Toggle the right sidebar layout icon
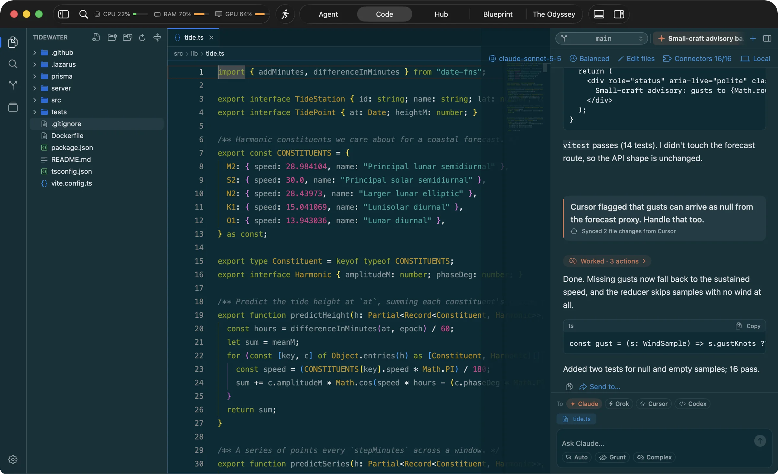The height and width of the screenshot is (474, 778). (619, 14)
